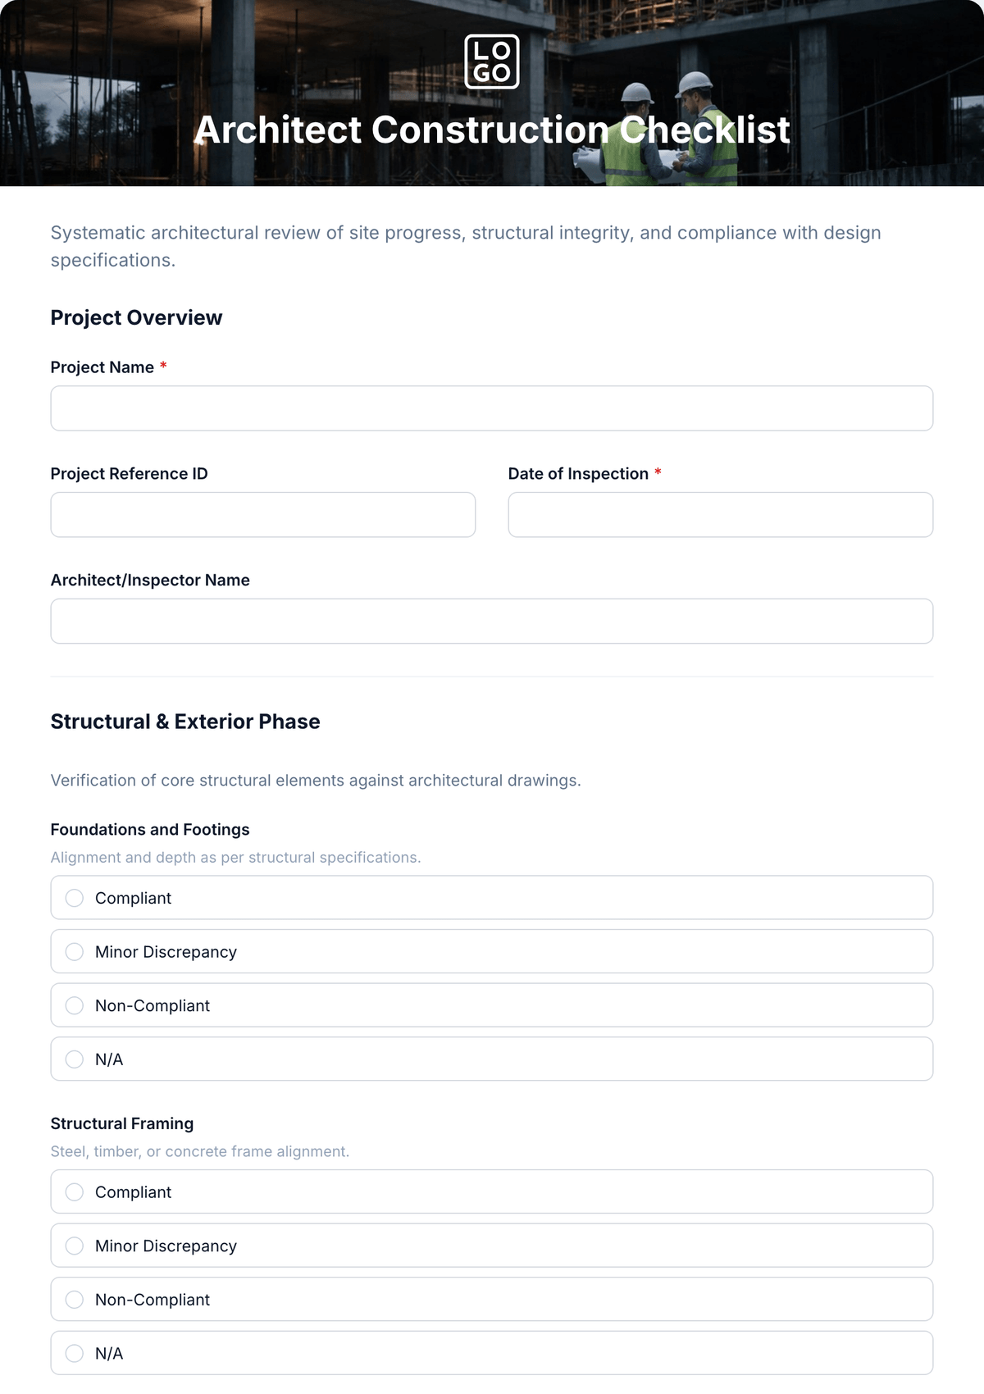This screenshot has height=1394, width=984.
Task: Click the LOGO icon in header
Action: [492, 61]
